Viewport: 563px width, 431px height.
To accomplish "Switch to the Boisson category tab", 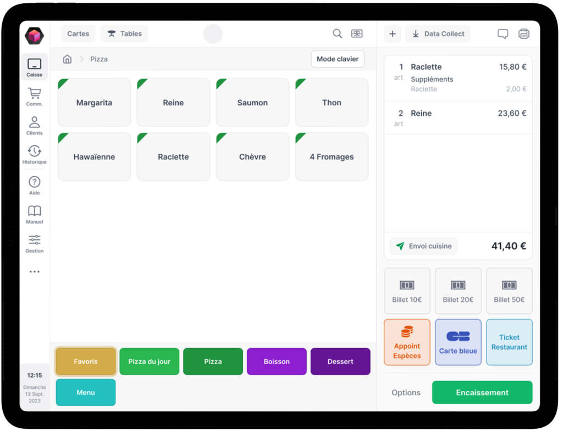I will 277,361.
